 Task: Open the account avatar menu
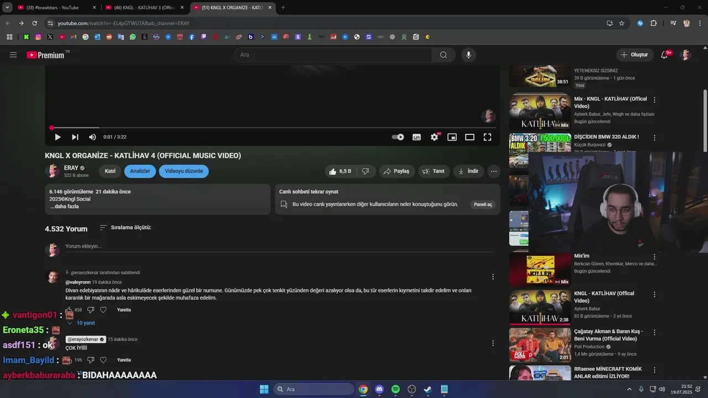click(686, 55)
